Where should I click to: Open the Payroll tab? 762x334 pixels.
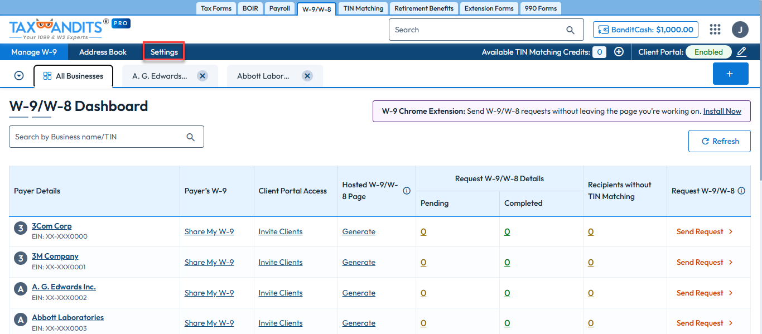(279, 8)
